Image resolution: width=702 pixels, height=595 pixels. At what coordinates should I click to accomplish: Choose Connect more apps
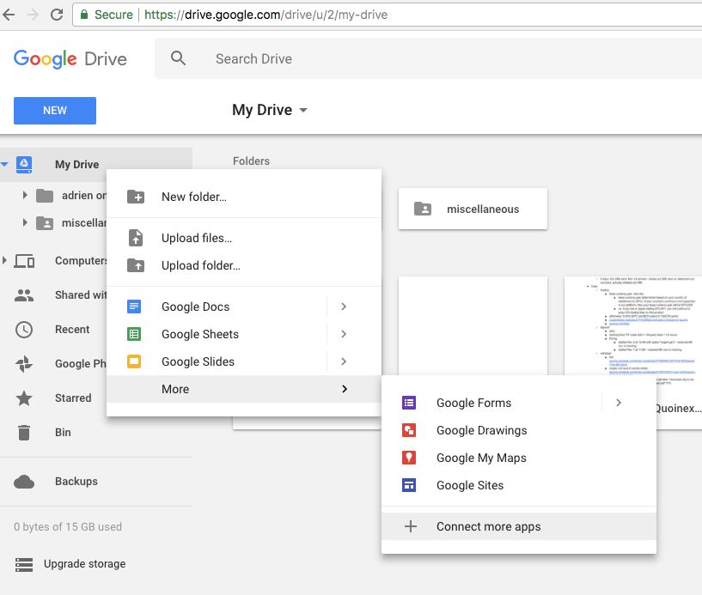(519, 526)
